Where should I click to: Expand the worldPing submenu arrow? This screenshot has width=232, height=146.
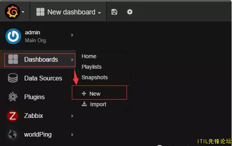tap(72, 135)
